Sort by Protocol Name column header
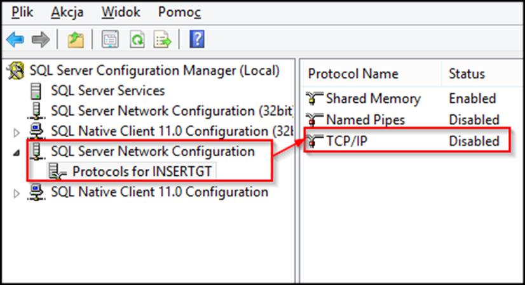525x285 pixels. click(353, 74)
